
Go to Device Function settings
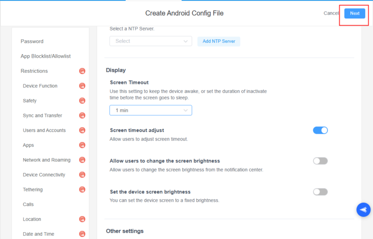[x=40, y=86]
